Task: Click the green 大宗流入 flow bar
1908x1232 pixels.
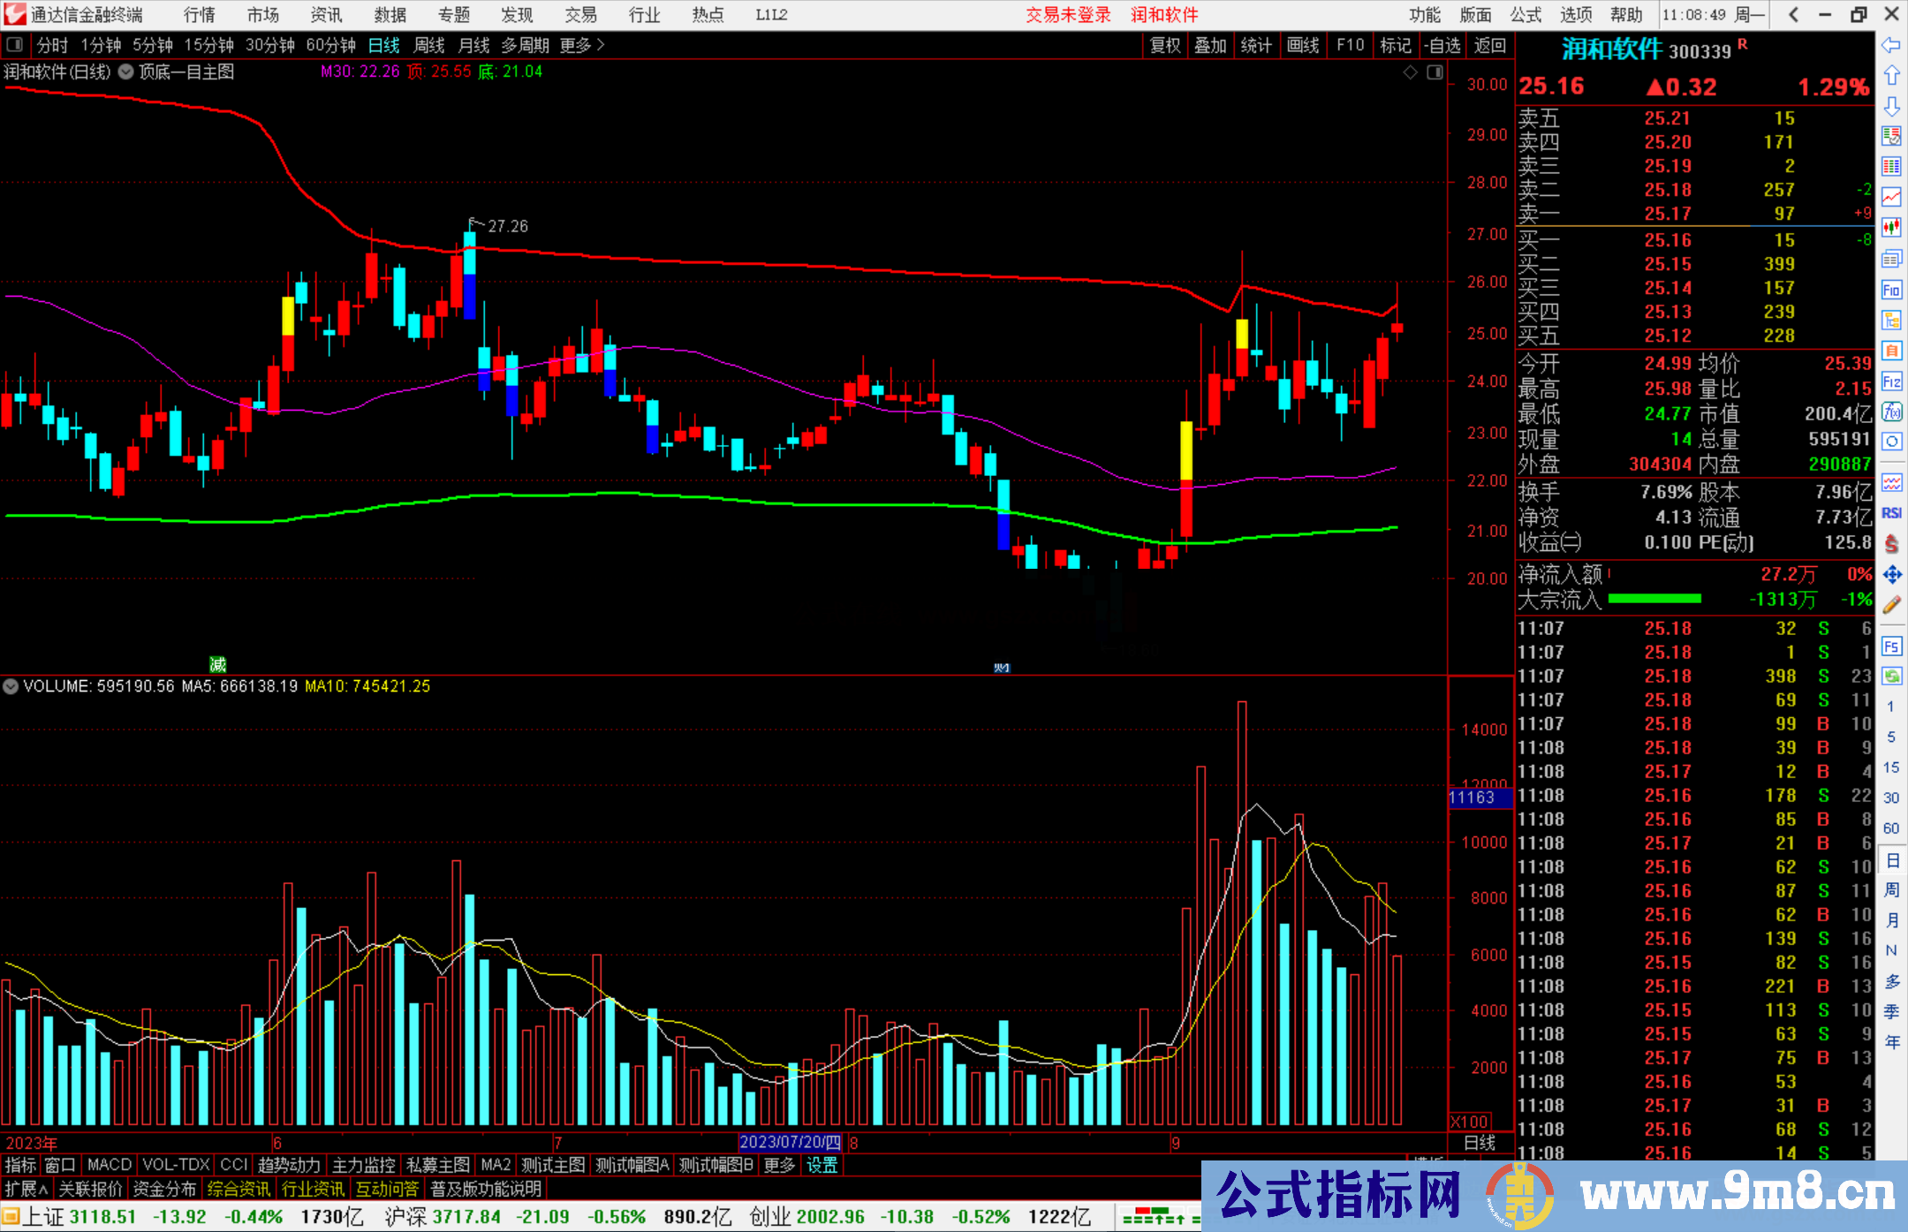Action: [x=1654, y=600]
